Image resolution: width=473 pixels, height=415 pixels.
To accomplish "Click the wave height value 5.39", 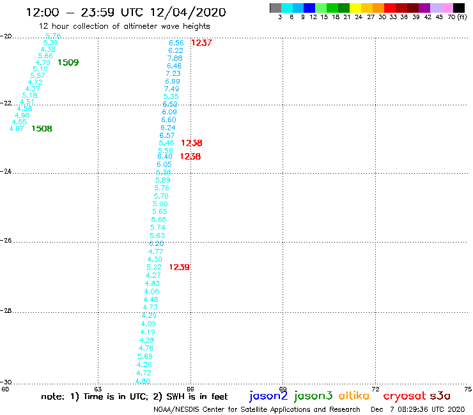I will 50,43.
